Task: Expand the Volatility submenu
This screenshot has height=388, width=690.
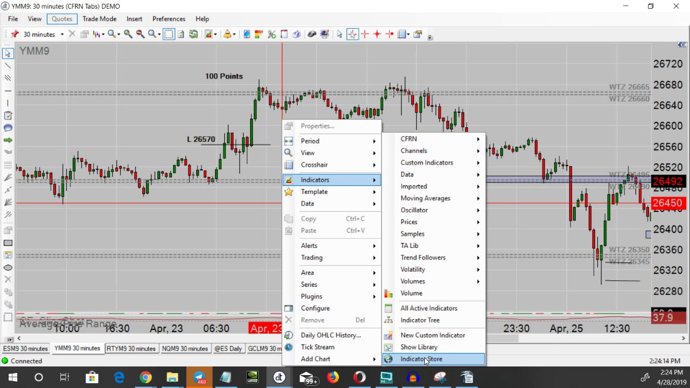Action: pyautogui.click(x=433, y=269)
